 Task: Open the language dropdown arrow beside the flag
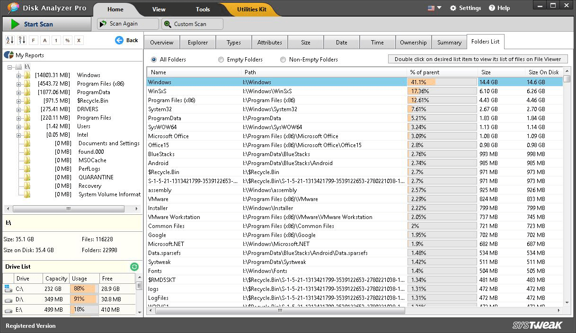[x=439, y=8]
